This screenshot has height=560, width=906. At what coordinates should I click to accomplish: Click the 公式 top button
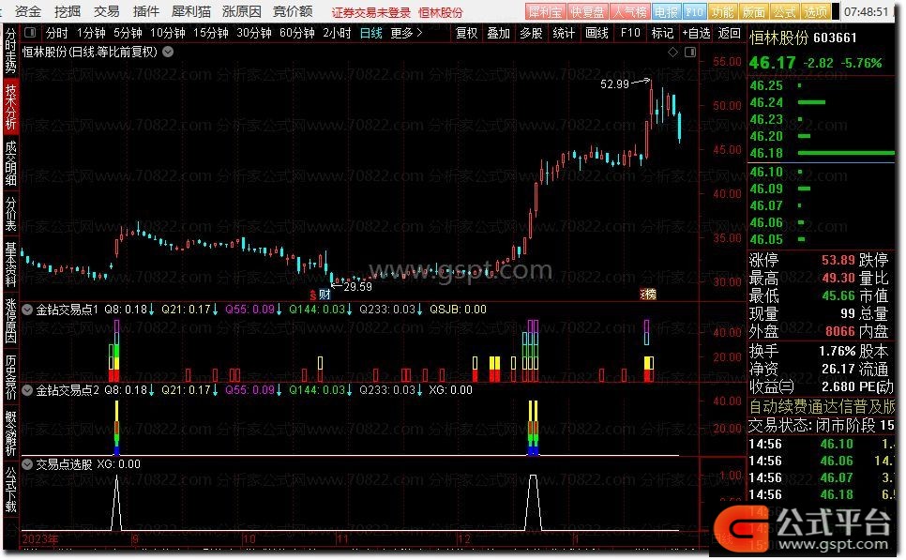point(785,11)
